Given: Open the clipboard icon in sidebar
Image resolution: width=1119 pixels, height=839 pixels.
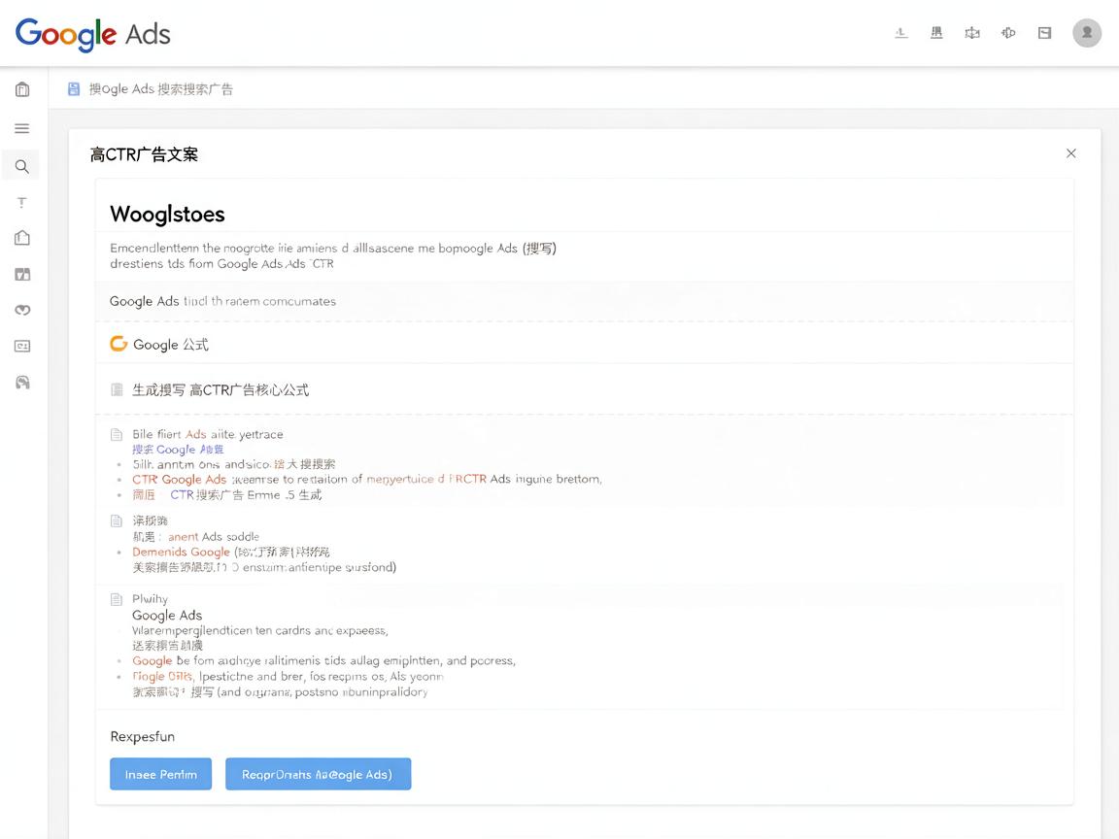Looking at the screenshot, I should pos(22,89).
